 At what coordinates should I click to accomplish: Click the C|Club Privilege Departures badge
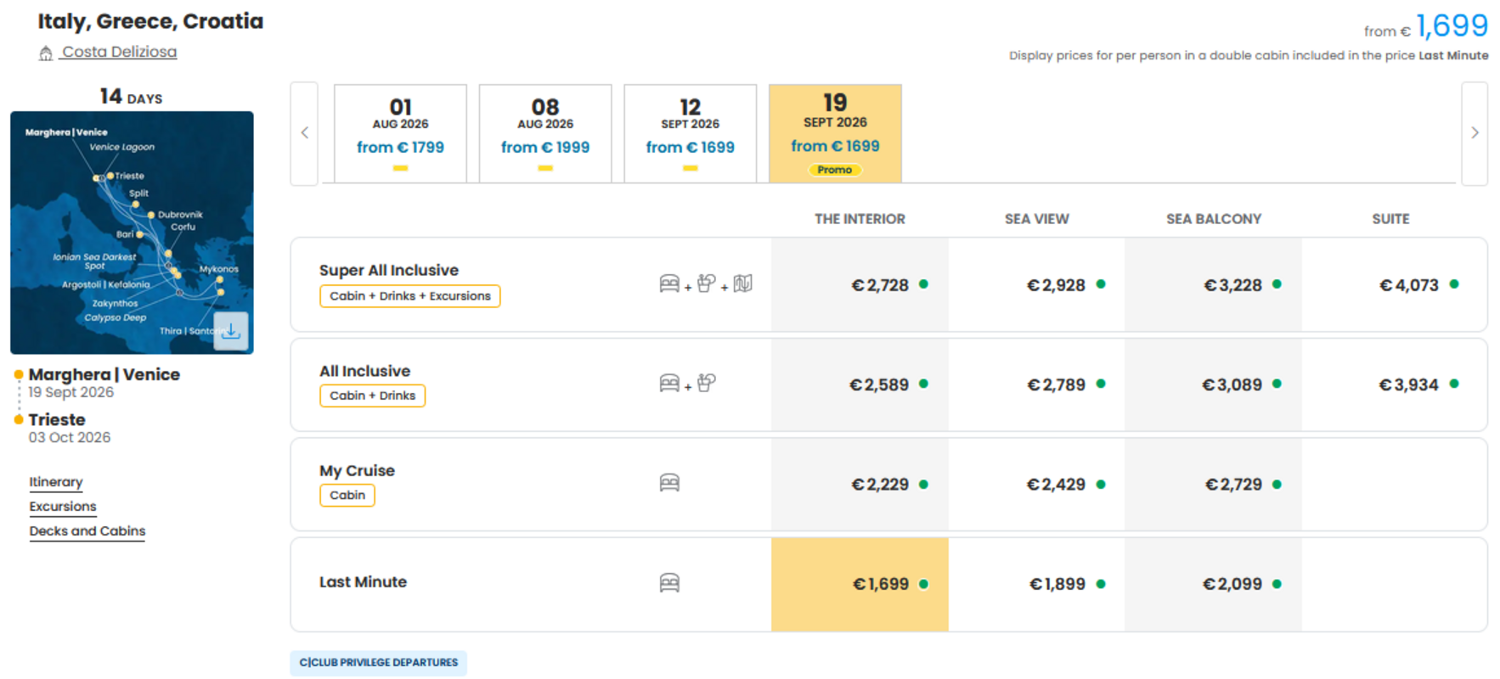378,663
